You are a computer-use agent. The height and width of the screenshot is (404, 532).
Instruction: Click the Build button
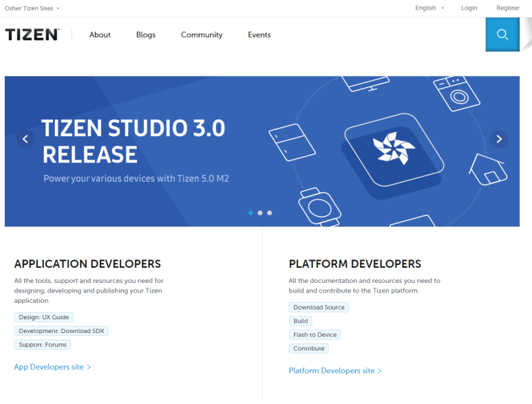(301, 321)
